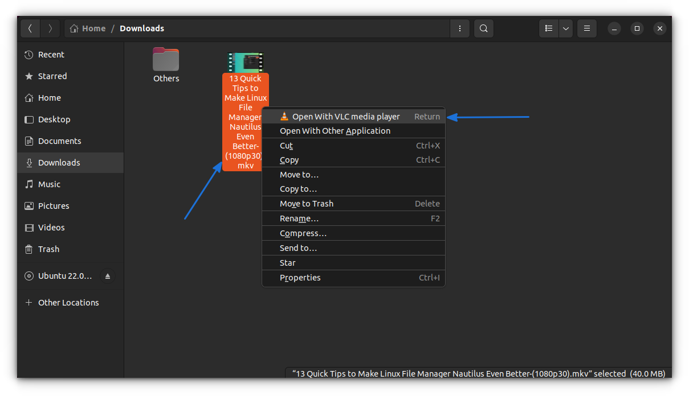The width and height of the screenshot is (689, 396).
Task: Eject the Ubuntu 22.0 drive
Action: (x=107, y=276)
